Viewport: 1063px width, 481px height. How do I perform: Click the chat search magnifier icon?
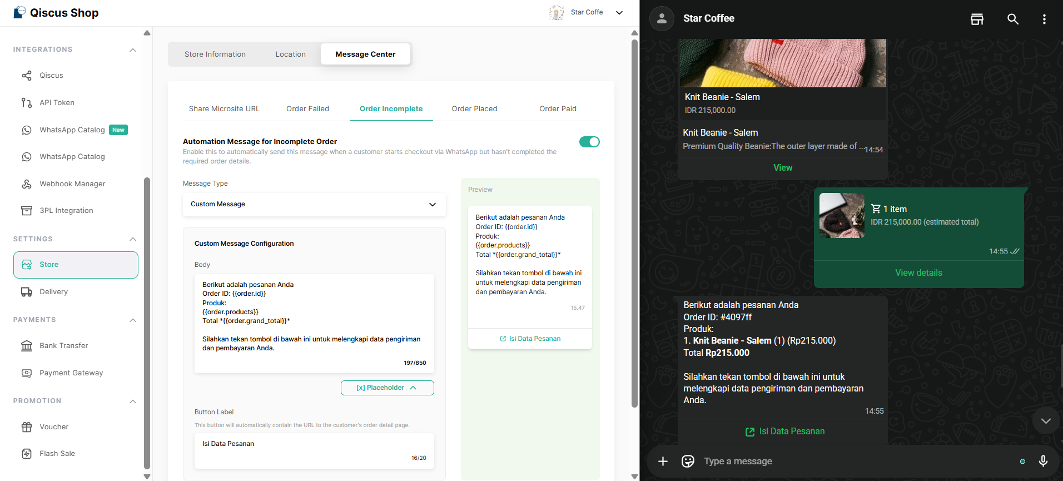(1013, 19)
